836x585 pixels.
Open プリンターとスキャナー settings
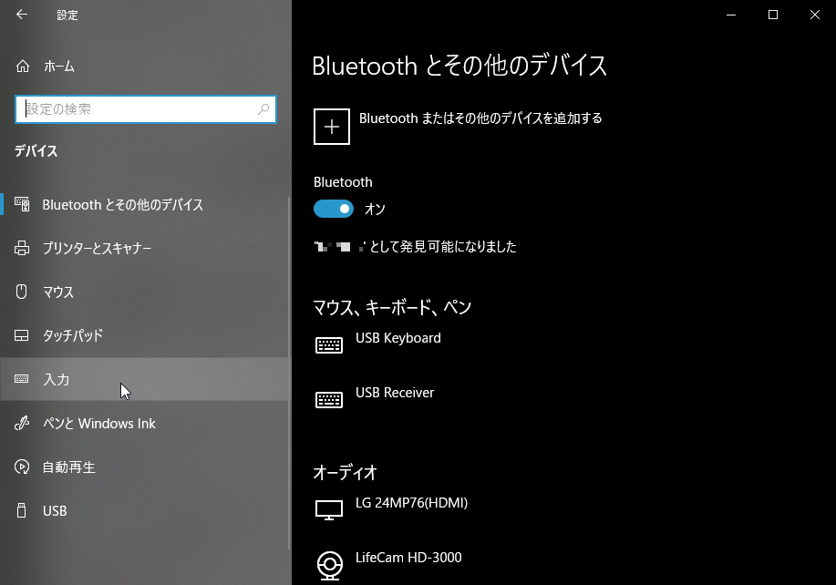coord(145,248)
